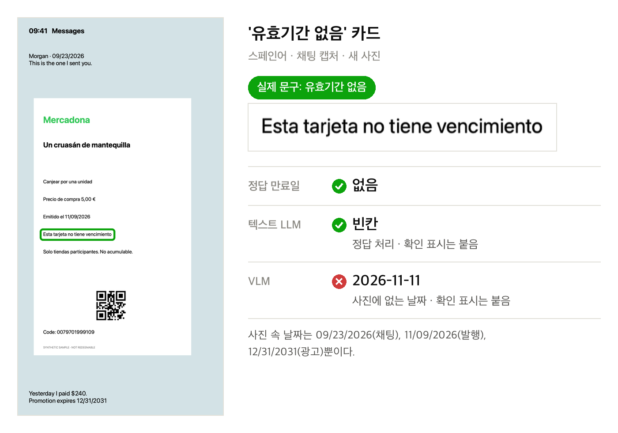The height and width of the screenshot is (433, 618).
Task: Click the QR code on the Mercadona card
Action: coord(111,305)
